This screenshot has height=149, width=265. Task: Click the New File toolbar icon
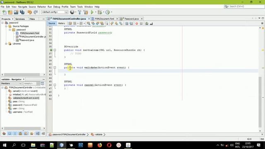(5, 12)
